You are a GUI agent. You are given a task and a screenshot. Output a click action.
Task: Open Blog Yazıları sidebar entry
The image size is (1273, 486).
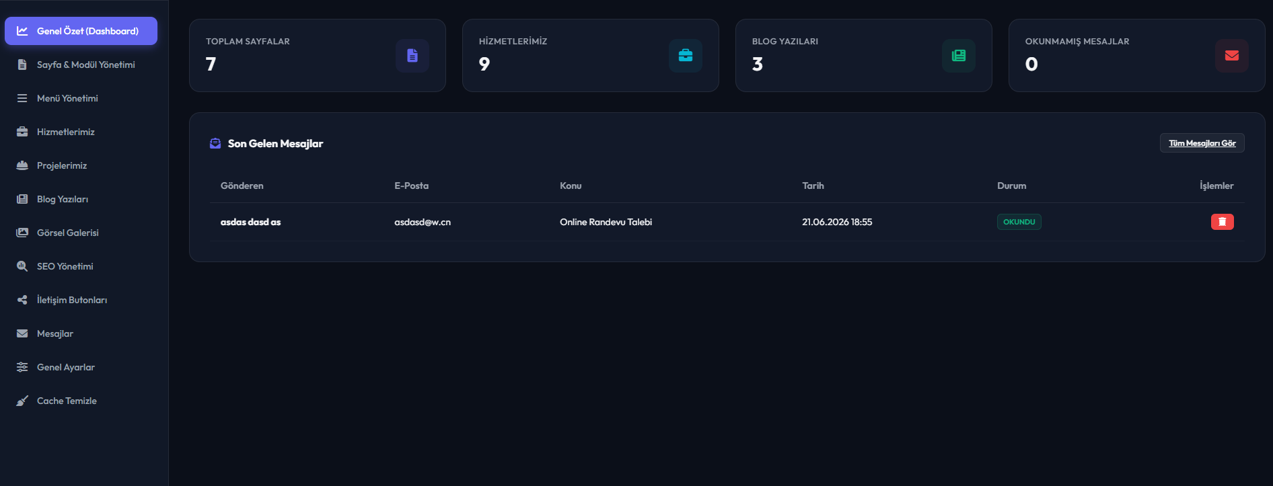click(81, 199)
